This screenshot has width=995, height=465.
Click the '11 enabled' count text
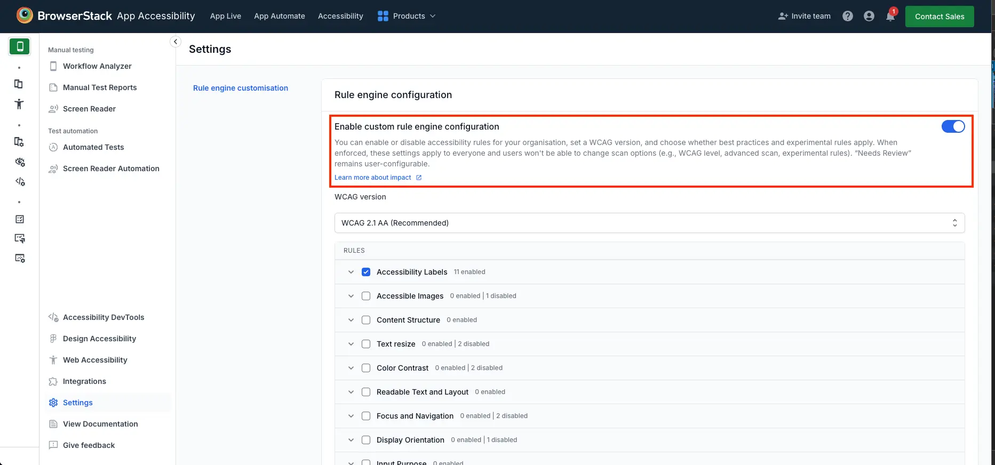pyautogui.click(x=469, y=272)
